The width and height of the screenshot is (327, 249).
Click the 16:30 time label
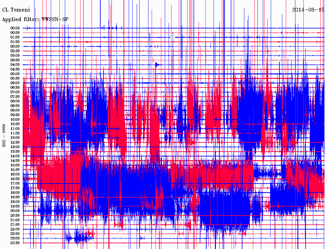15,179
